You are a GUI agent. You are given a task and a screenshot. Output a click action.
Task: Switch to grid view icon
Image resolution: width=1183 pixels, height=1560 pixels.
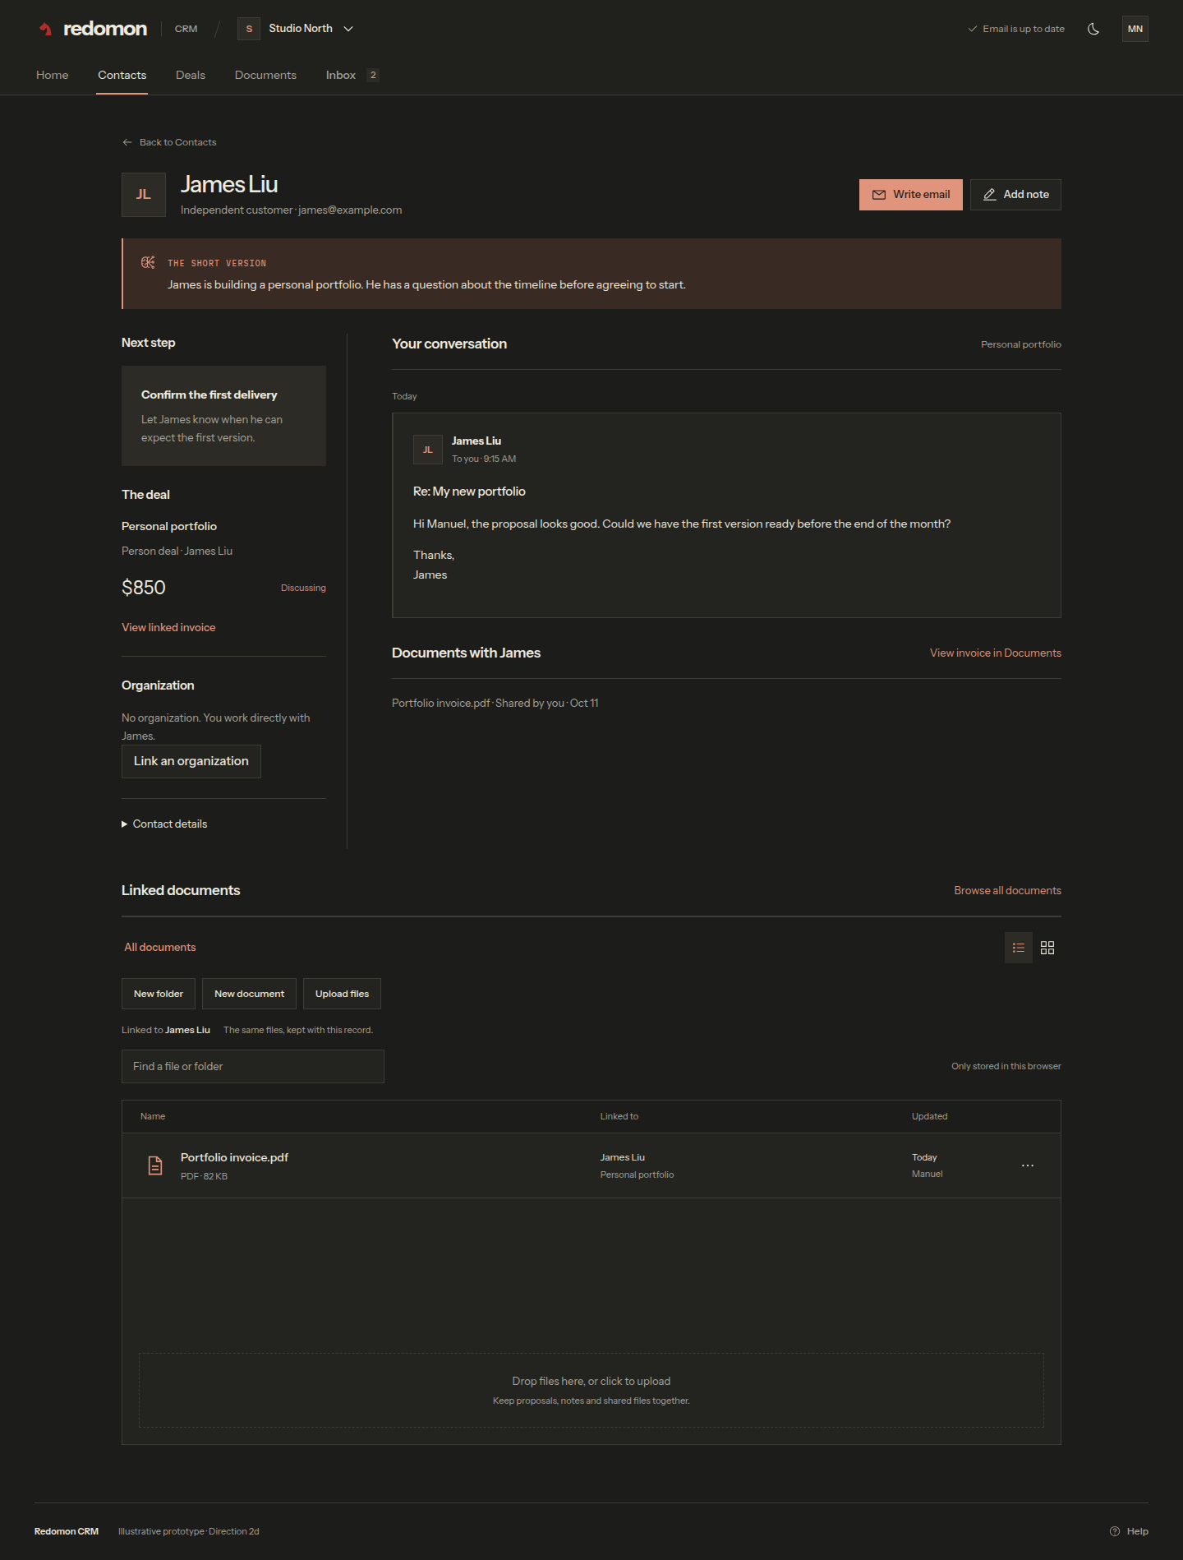coord(1047,948)
